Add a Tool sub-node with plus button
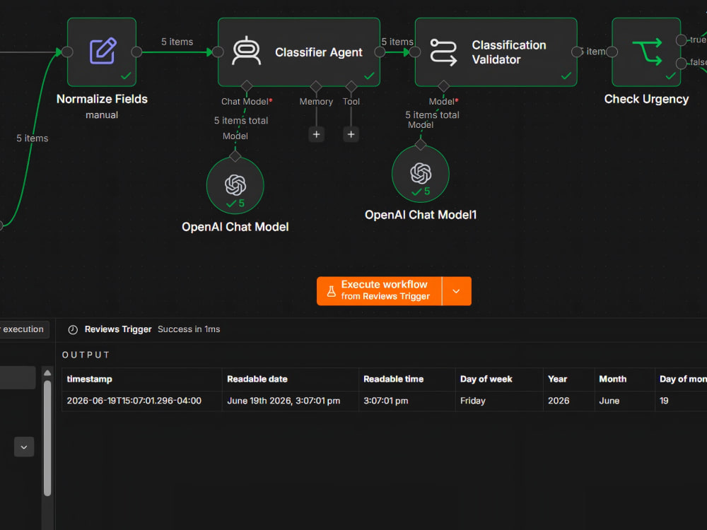This screenshot has width=707, height=530. point(351,134)
